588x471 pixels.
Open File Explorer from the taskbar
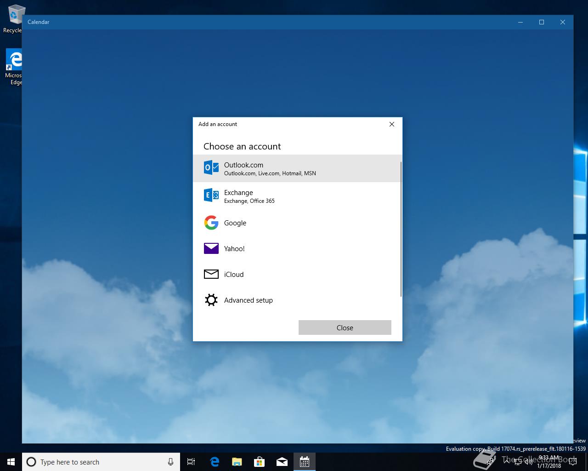point(237,462)
